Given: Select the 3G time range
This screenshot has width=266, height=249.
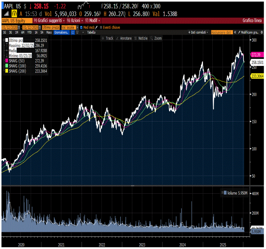Looking at the screenshot, I should click(11, 32).
